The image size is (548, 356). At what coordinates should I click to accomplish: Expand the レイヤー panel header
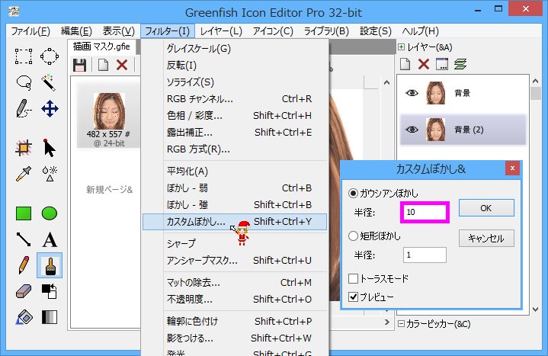tap(402, 47)
